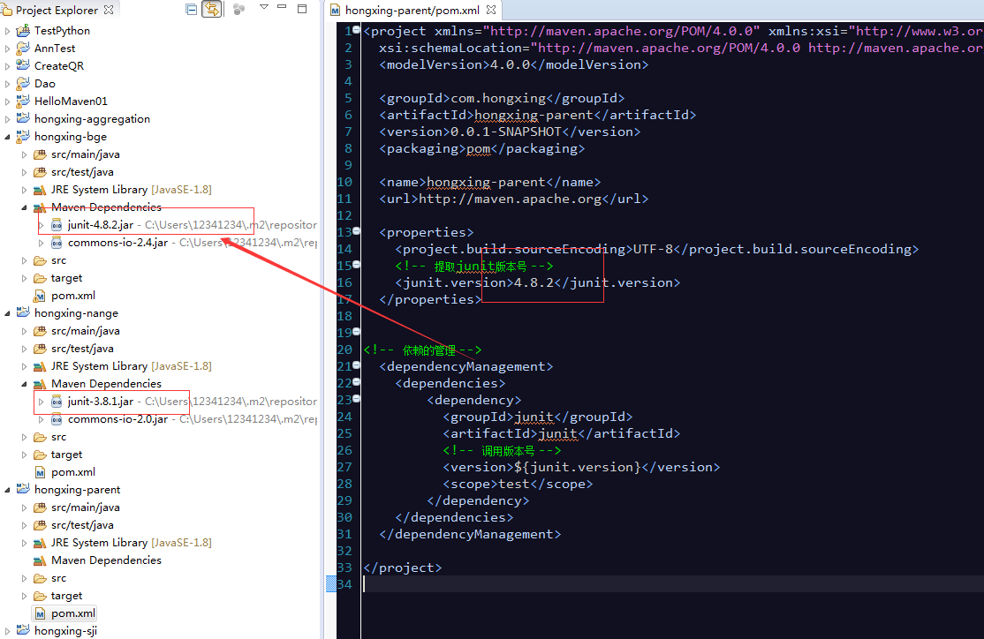The image size is (984, 639).
Task: Click the artifactId hongxing-parent text on line 6
Action: click(x=534, y=115)
